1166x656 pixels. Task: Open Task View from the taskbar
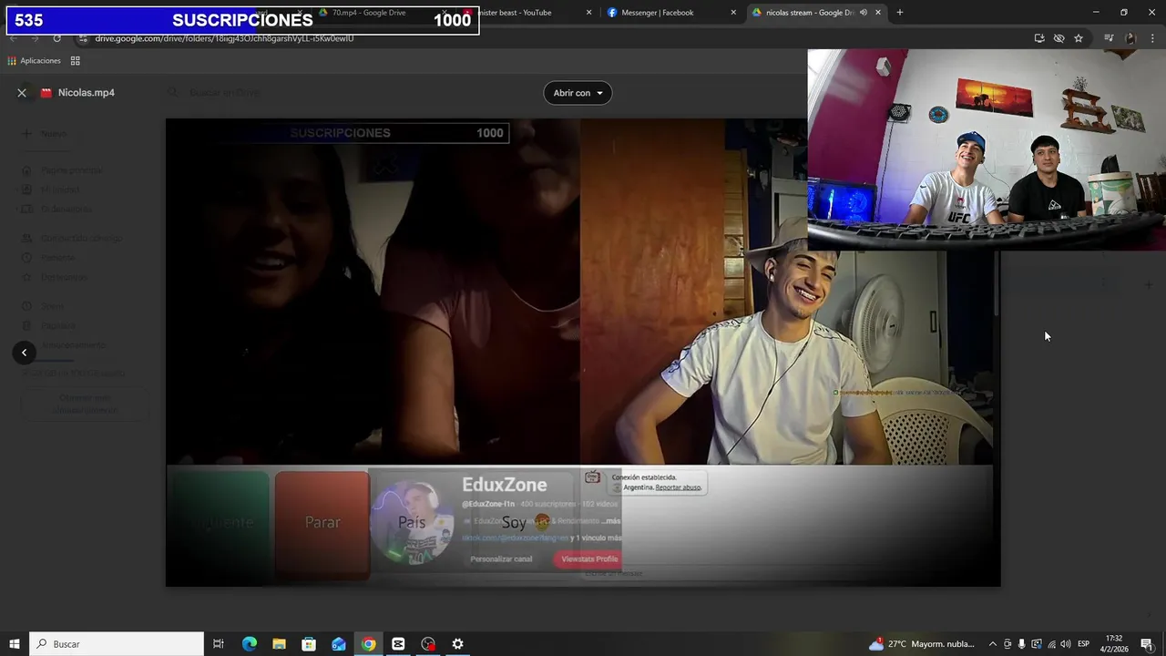(219, 644)
